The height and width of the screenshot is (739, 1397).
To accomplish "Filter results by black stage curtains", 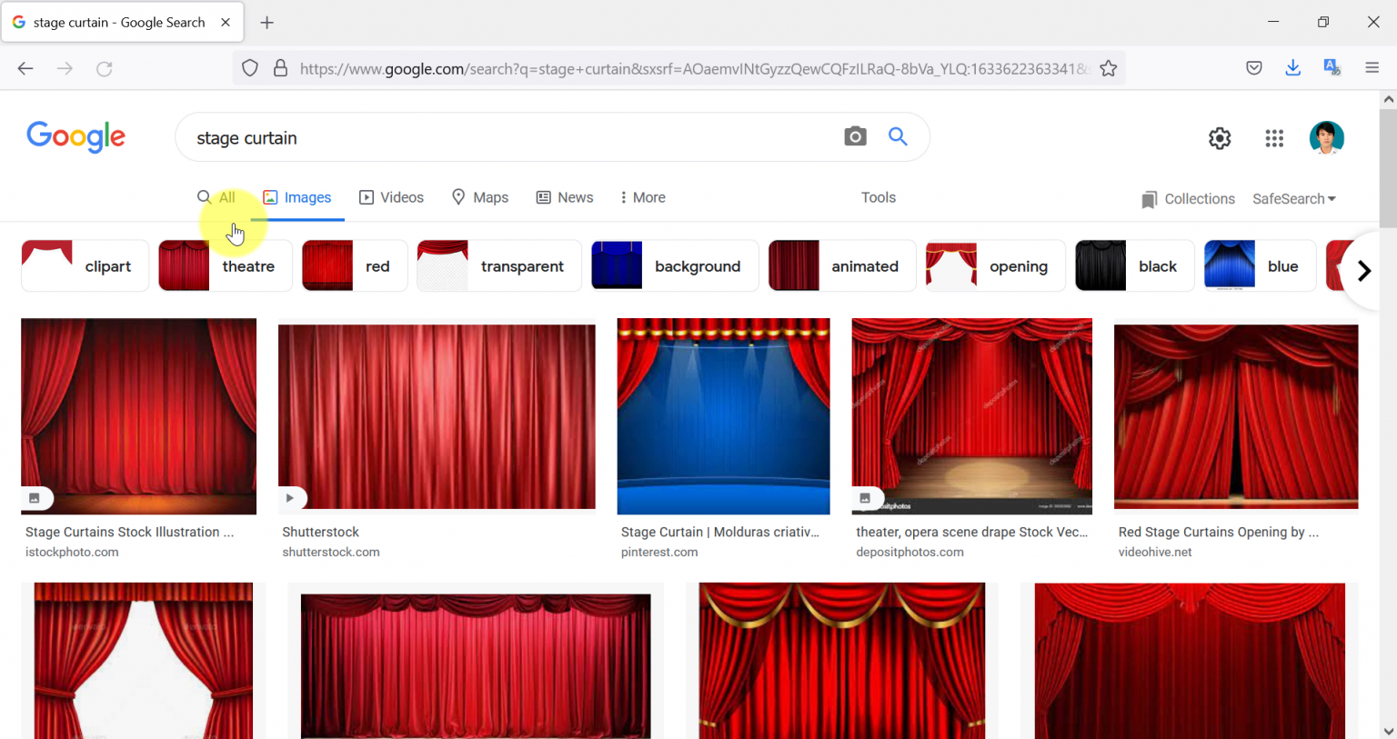I will (1134, 265).
